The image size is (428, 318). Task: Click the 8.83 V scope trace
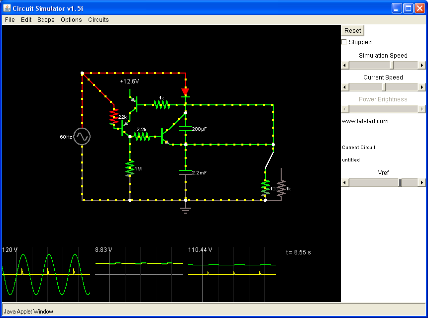click(x=139, y=263)
